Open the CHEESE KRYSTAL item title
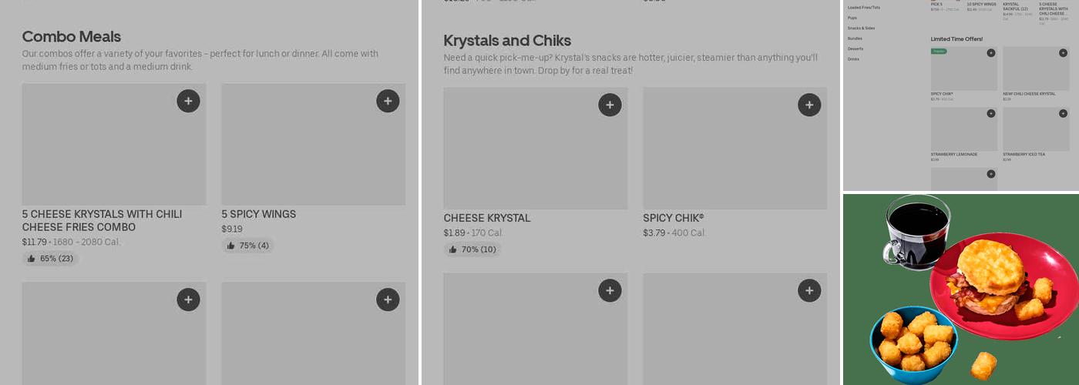1079x385 pixels. coord(486,218)
